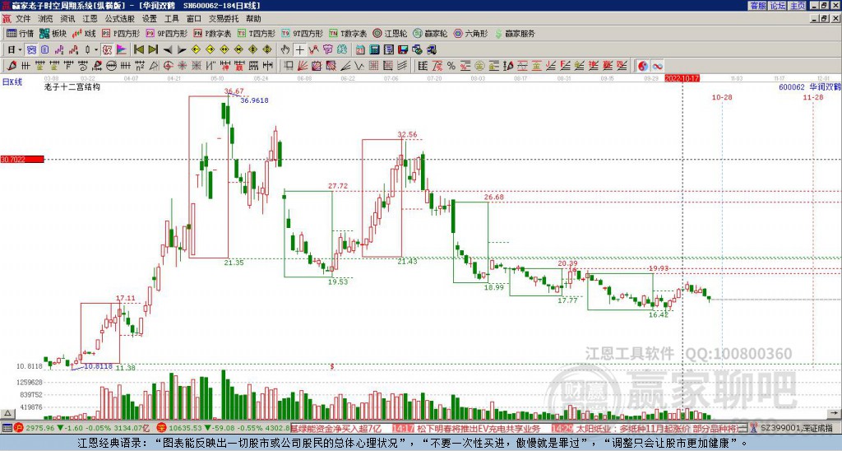This screenshot has width=842, height=451.
Task: Toggle the yin-yang tool icon
Action: tap(643, 66)
